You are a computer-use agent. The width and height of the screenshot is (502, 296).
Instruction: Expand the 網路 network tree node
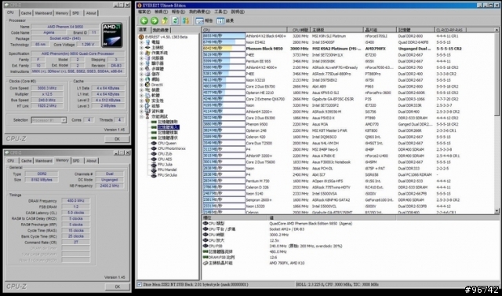pyautogui.click(x=141, y=79)
